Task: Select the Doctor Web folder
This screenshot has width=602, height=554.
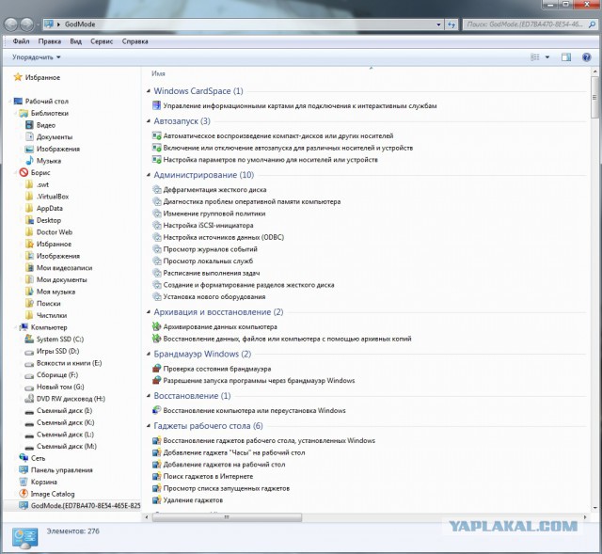Action: [x=55, y=232]
